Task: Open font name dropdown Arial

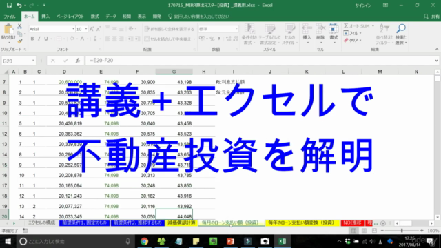Action: tap(73, 29)
